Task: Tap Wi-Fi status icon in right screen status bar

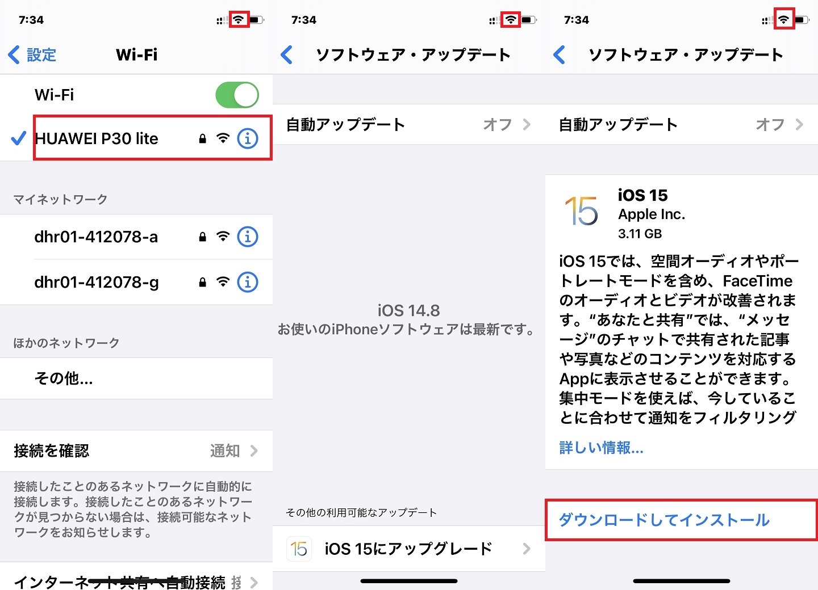Action: click(784, 20)
